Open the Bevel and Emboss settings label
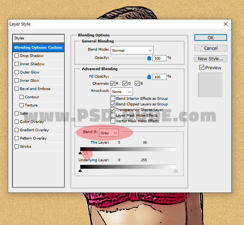The image size is (244, 225). (x=35, y=88)
